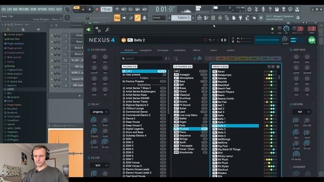Toggle the DELAY power button
Screen dimensions: 324x182
(x=89, y=105)
